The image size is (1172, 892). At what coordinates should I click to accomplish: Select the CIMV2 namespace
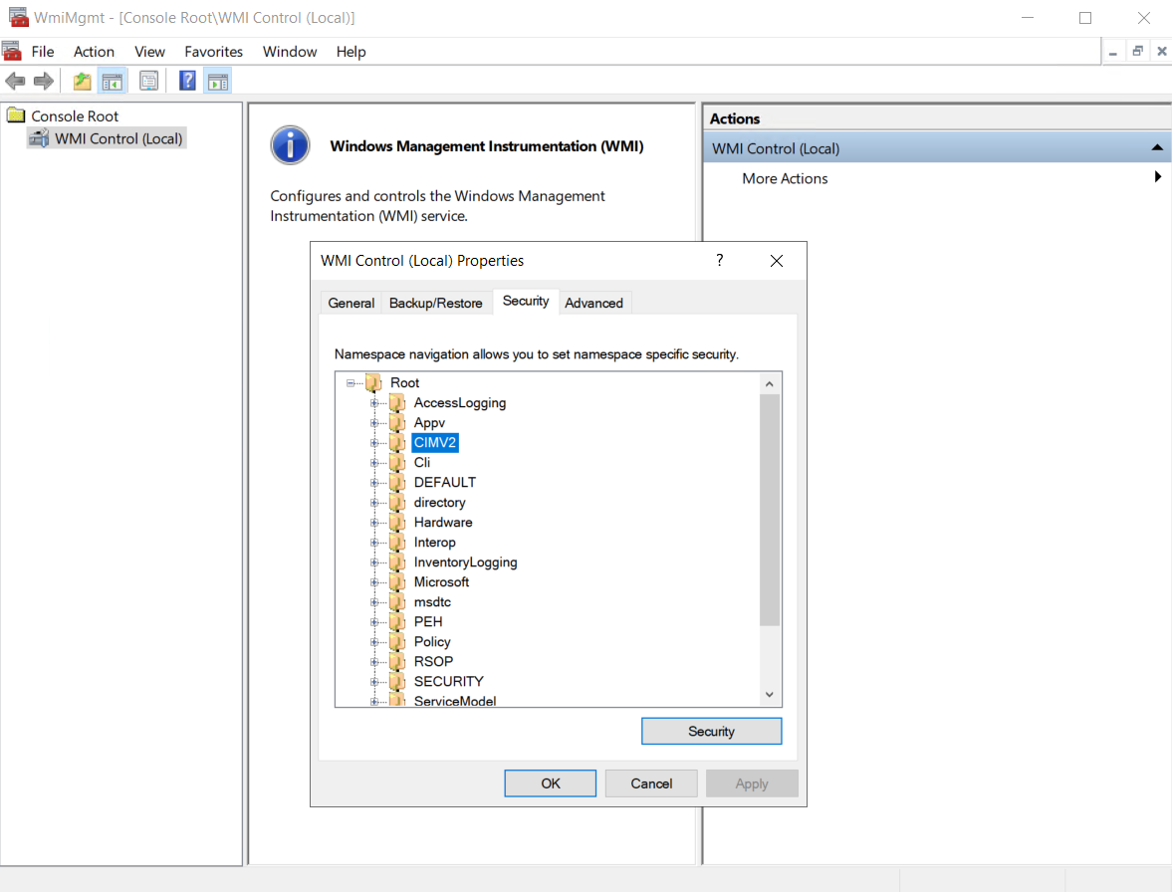pyautogui.click(x=435, y=443)
